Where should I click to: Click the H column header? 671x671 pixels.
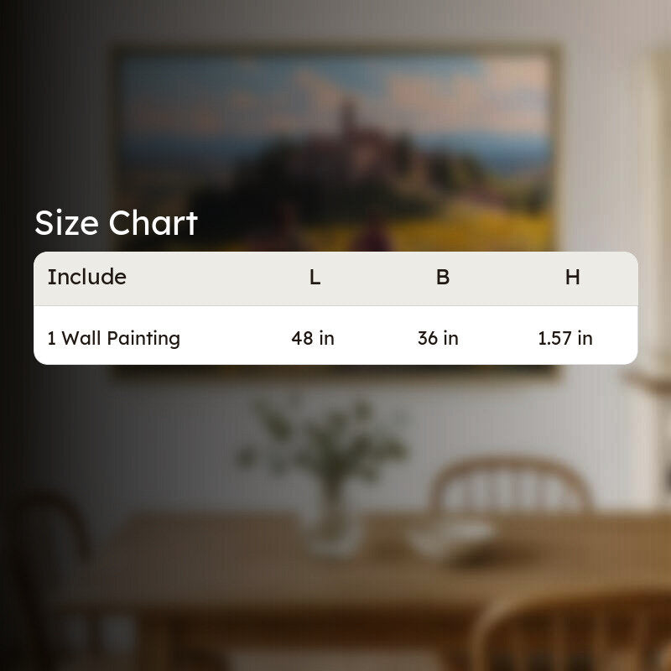(x=573, y=278)
